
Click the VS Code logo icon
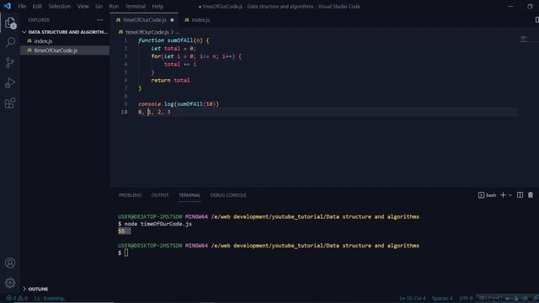pyautogui.click(x=7, y=6)
